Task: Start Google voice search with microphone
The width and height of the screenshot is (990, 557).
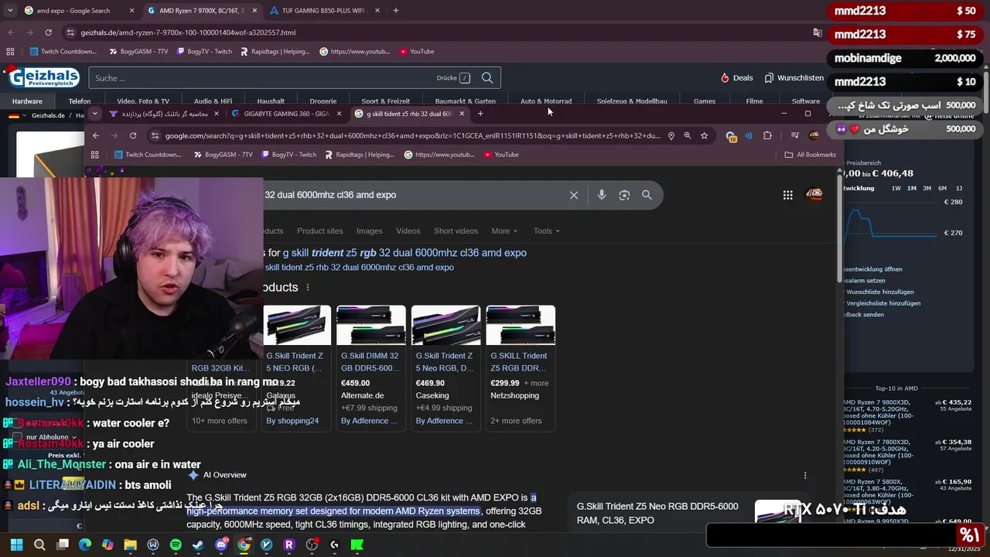Action: click(602, 195)
